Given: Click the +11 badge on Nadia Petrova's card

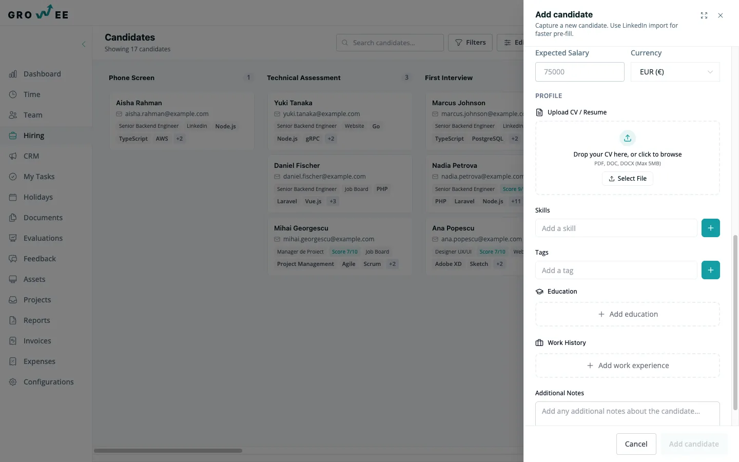Looking at the screenshot, I should point(516,201).
